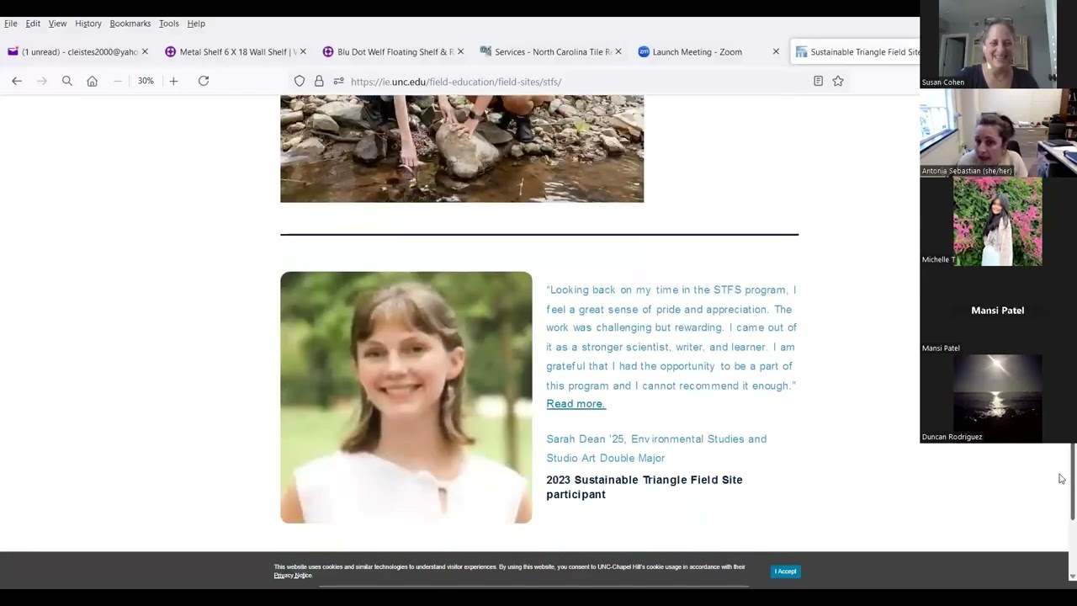View site security padlock info

[319, 82]
